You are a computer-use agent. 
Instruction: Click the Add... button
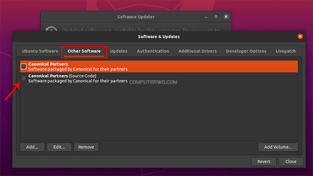32,147
